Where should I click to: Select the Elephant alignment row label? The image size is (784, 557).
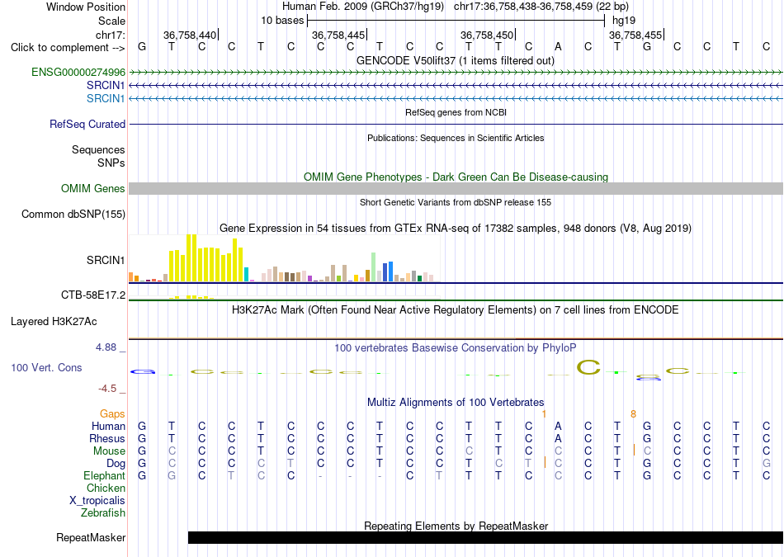point(104,475)
